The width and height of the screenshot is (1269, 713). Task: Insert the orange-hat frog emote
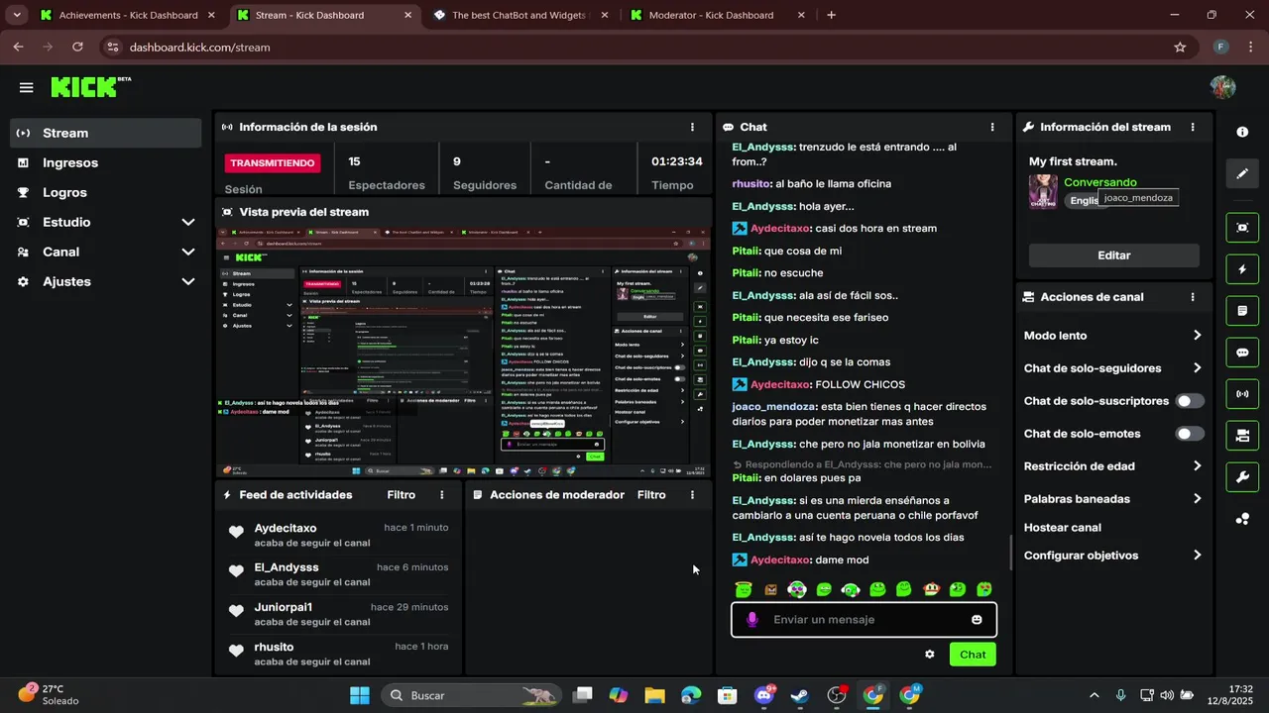tap(931, 589)
